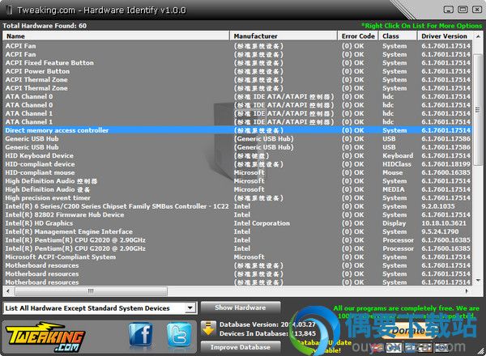The height and width of the screenshot is (356, 486).
Task: Sort by the Error Code column header
Action: [358, 36]
